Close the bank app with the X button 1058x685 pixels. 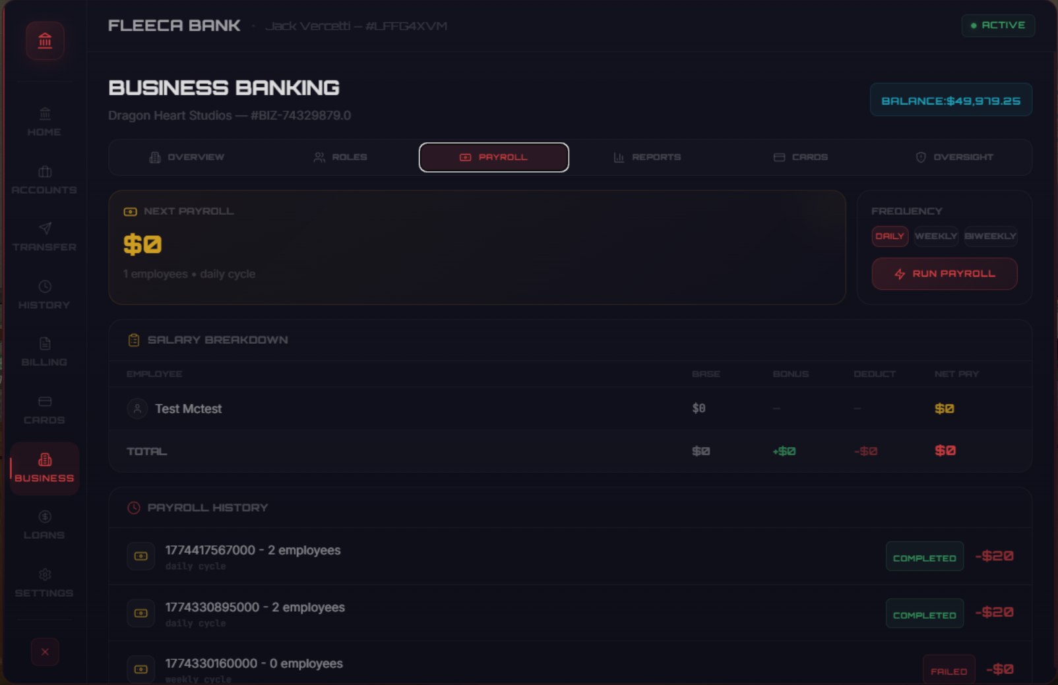(45, 651)
